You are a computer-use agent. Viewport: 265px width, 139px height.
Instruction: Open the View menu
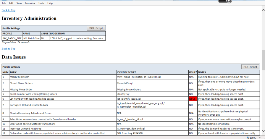pyautogui.click(x=19, y=3)
